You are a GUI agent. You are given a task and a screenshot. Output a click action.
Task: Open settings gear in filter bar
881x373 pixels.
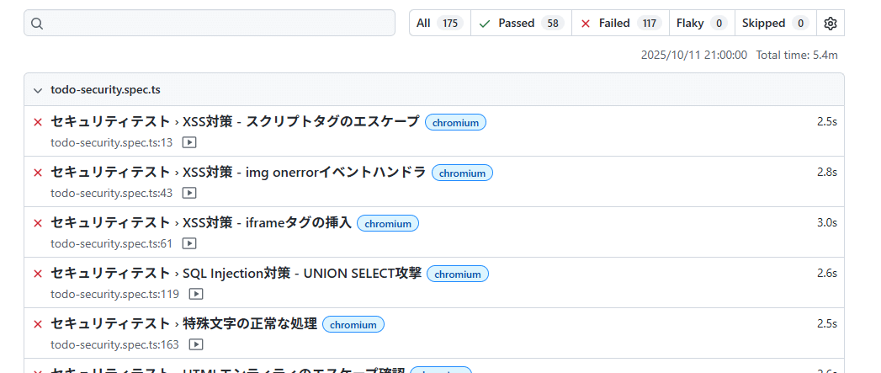(x=831, y=24)
